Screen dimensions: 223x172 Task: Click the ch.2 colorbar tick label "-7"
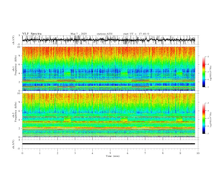coord(208,134)
